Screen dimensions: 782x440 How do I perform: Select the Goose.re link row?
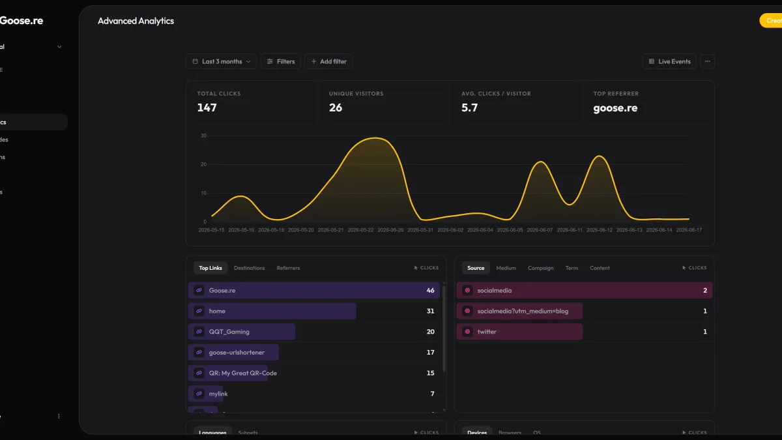(314, 290)
